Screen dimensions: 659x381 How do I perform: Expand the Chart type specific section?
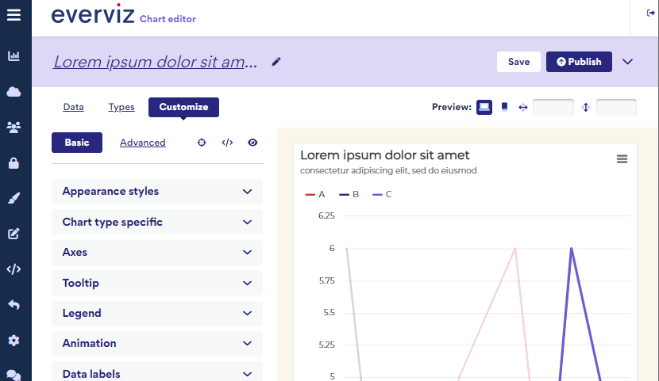pyautogui.click(x=157, y=222)
